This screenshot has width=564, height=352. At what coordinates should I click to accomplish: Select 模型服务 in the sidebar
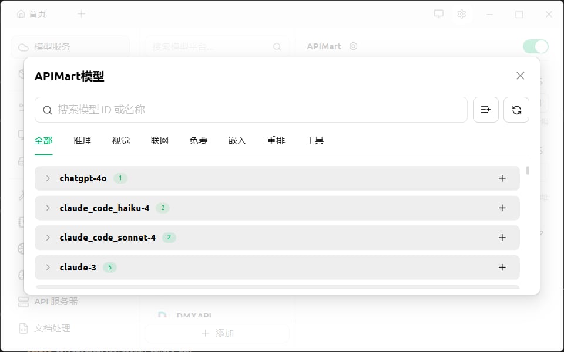(70, 47)
